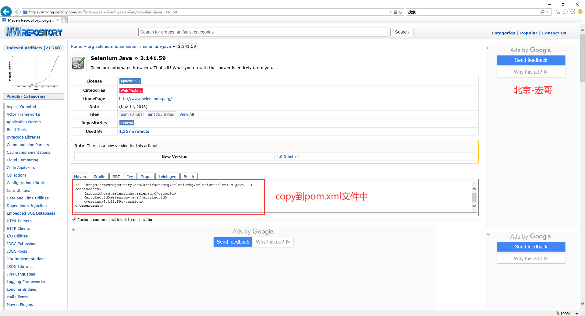
Task: Click Home breadcrumb link
Action: click(x=76, y=46)
